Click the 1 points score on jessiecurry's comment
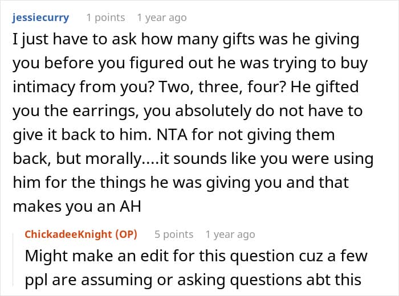399x296 pixels. (105, 18)
